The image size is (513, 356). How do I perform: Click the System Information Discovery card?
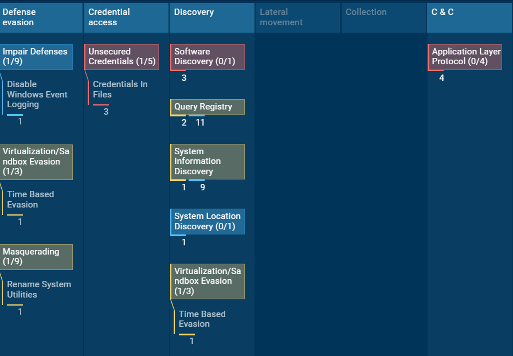[x=207, y=162]
